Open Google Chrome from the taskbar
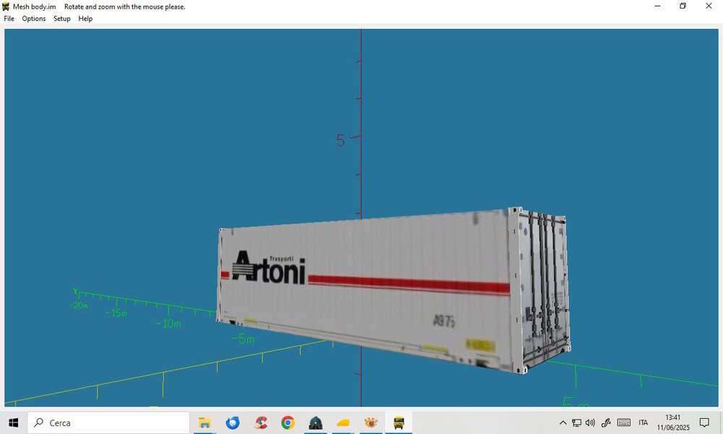723x434 pixels. click(288, 422)
